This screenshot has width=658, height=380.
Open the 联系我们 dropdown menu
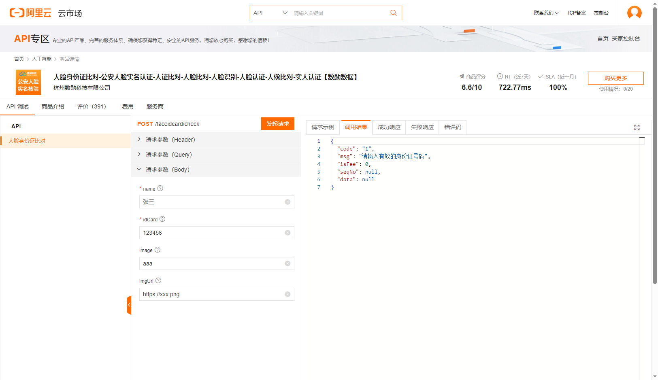pyautogui.click(x=546, y=13)
